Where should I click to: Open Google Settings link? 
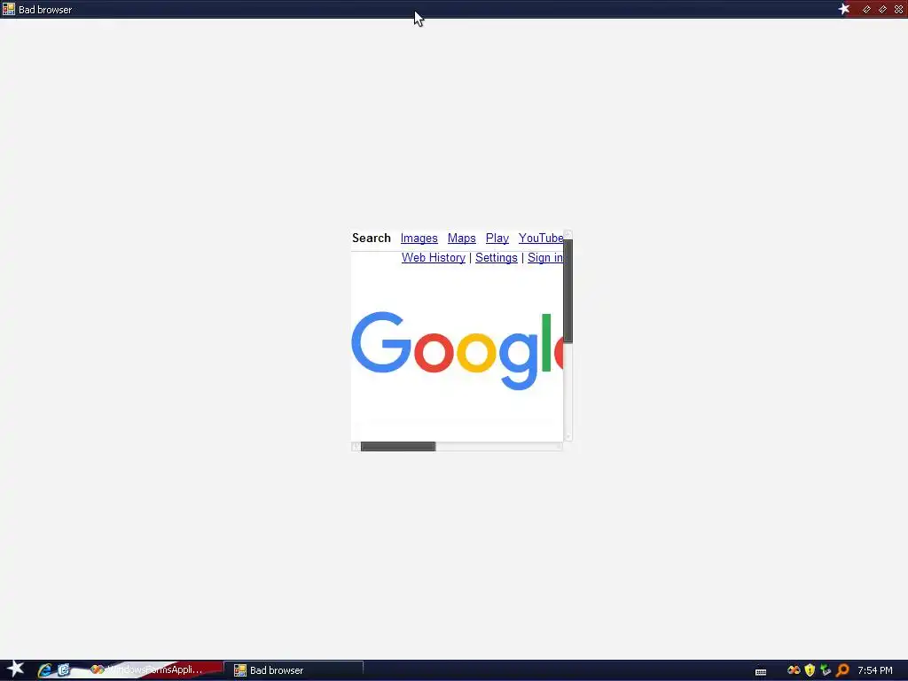coord(497,258)
